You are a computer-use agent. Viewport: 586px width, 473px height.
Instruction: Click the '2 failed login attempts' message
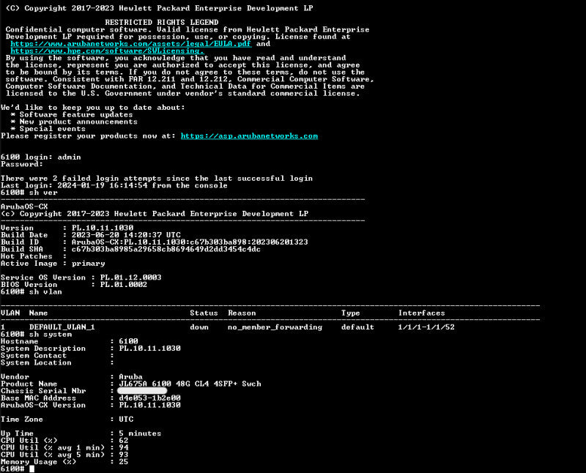(x=157, y=179)
